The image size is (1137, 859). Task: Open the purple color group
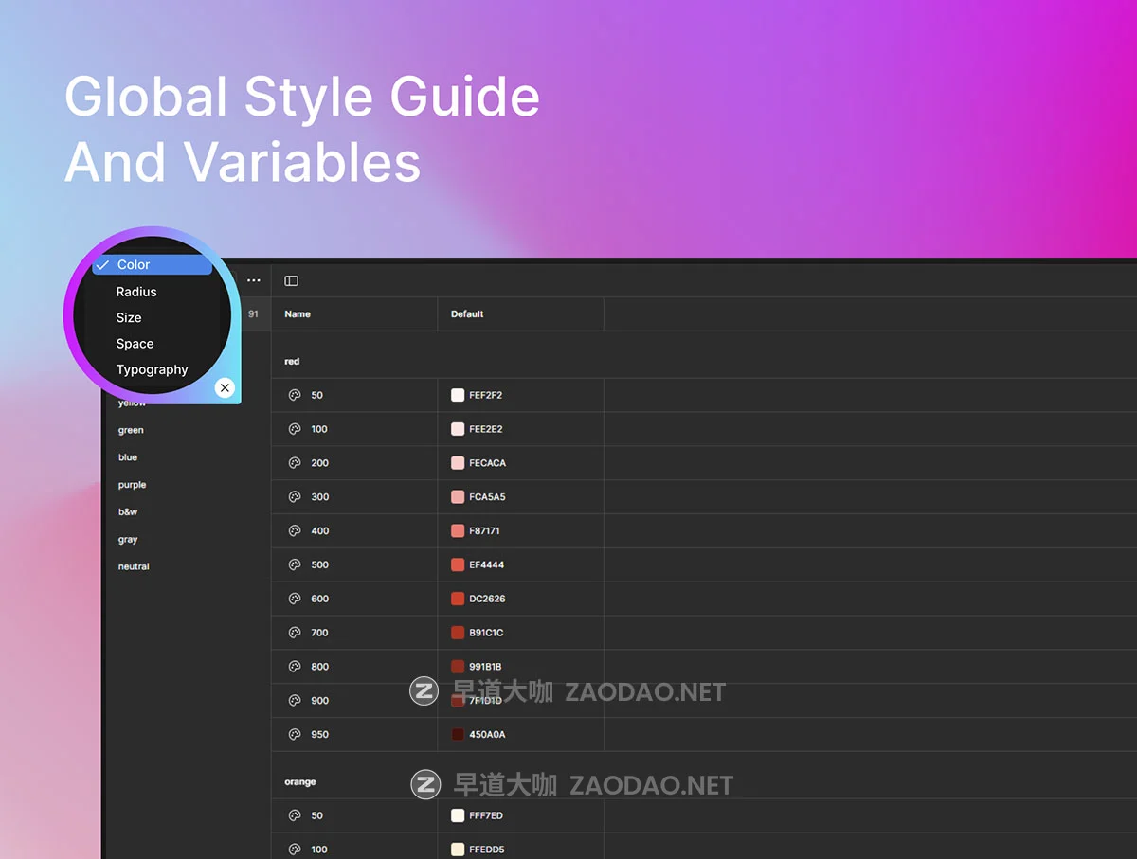click(x=132, y=485)
